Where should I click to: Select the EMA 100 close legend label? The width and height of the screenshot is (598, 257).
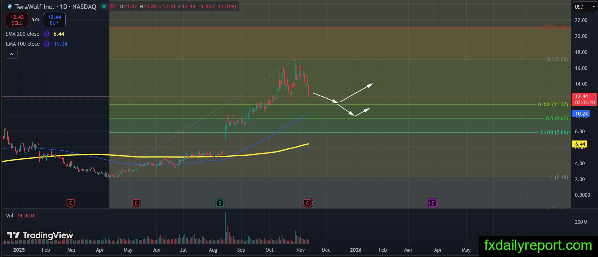[x=23, y=44]
